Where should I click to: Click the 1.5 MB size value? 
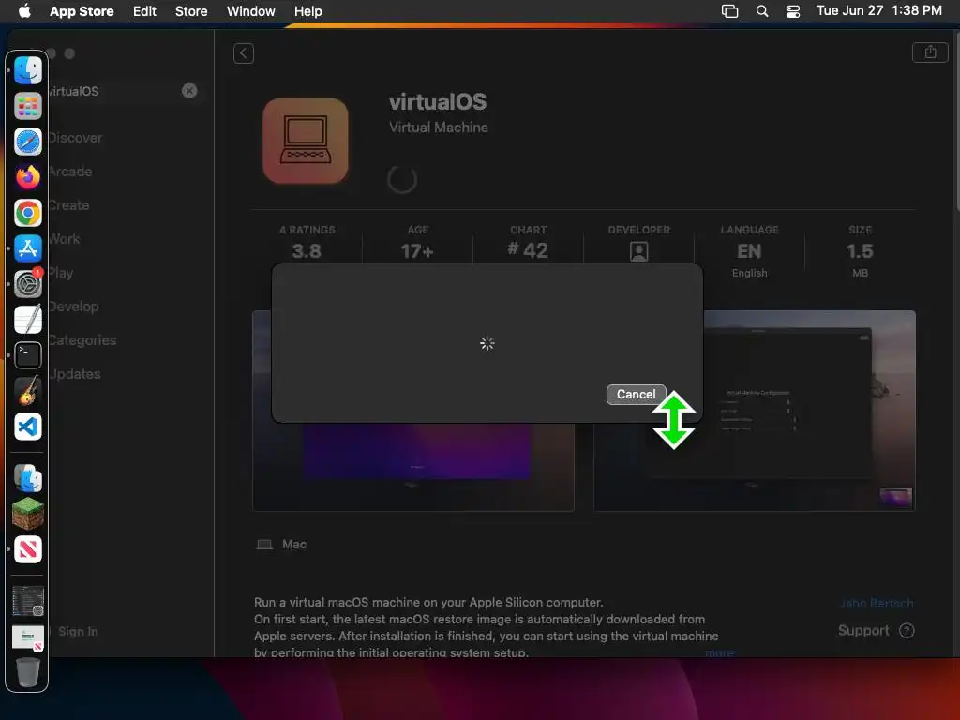[860, 251]
